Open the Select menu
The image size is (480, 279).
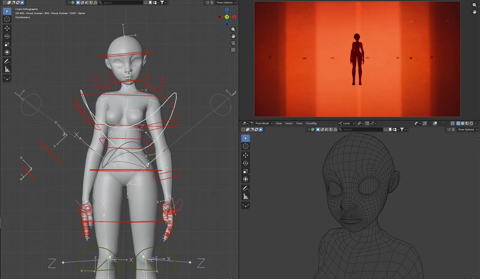[289, 123]
